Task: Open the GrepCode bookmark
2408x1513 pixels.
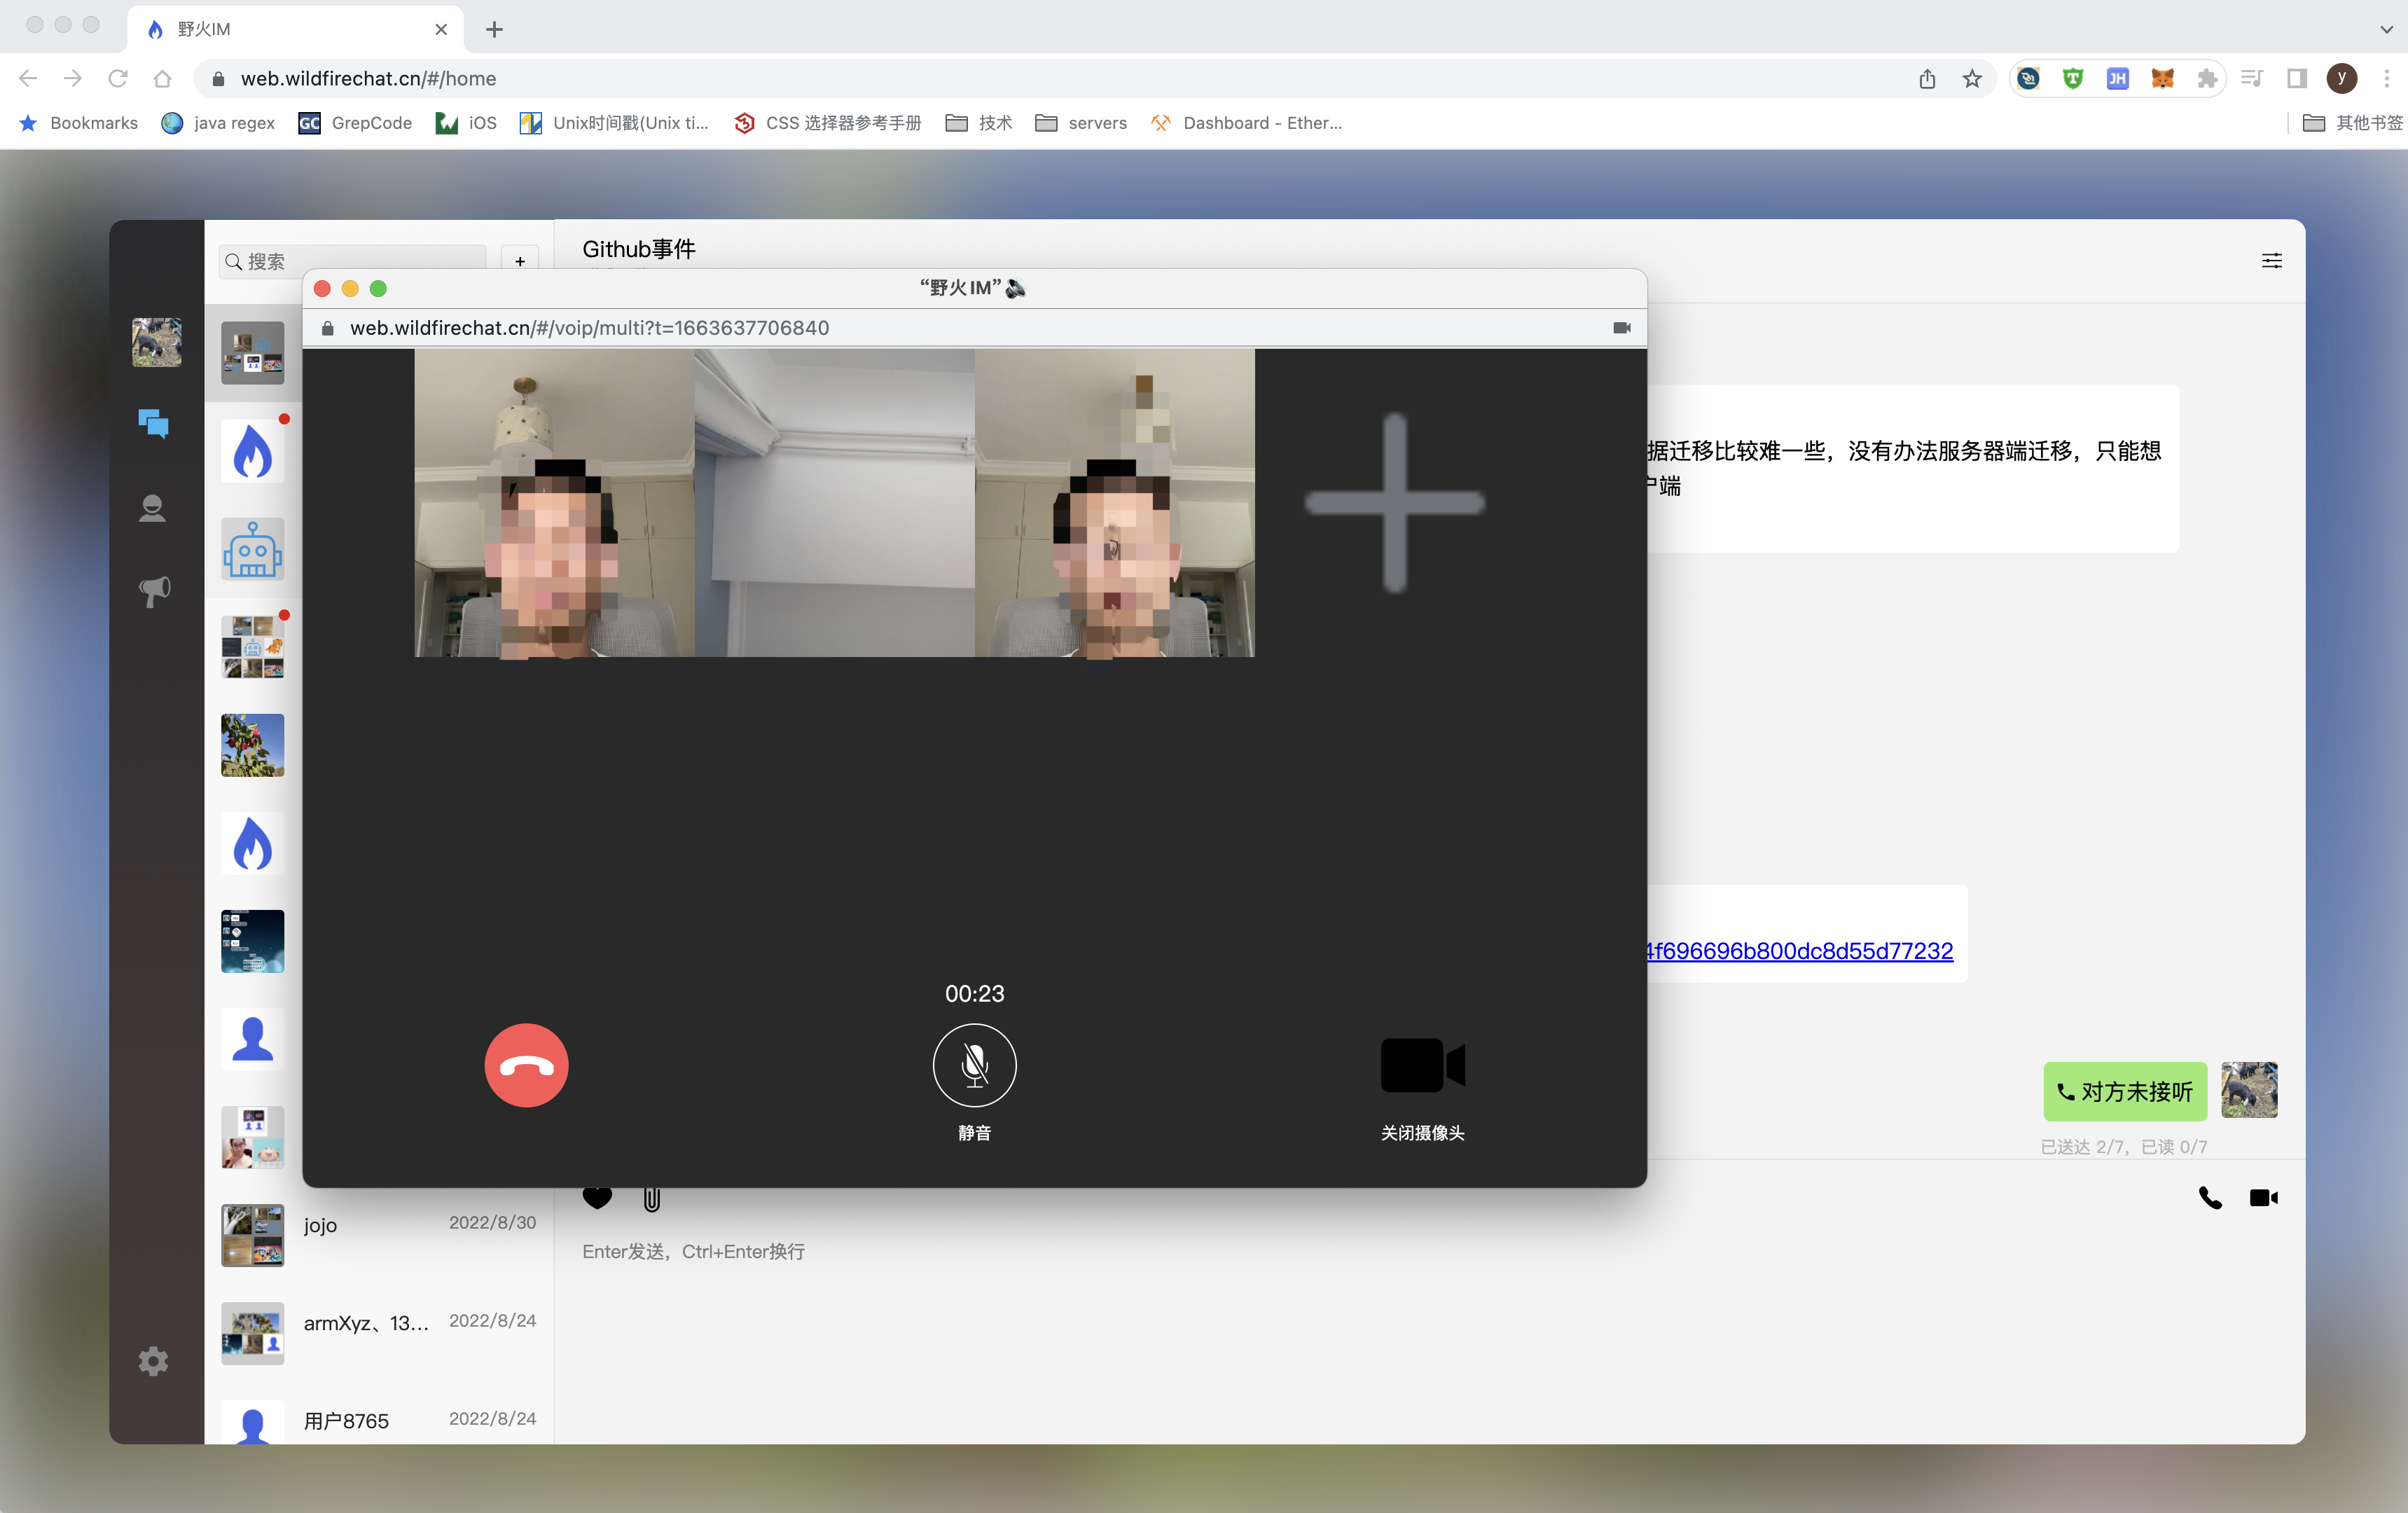Action: pos(355,123)
